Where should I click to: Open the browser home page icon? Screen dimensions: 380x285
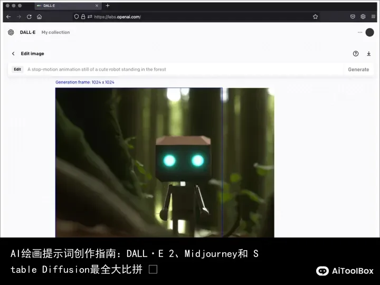pos(39,17)
